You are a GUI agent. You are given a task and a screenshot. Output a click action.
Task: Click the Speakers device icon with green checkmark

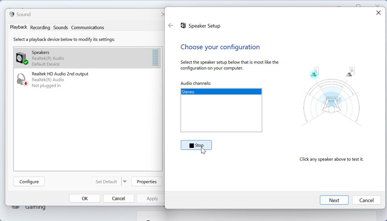click(21, 58)
